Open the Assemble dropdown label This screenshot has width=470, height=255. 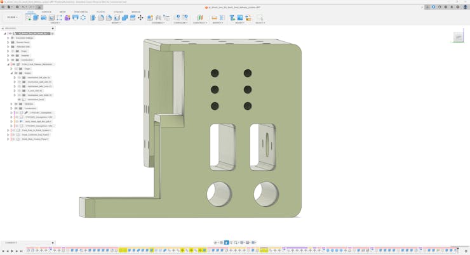(x=158, y=23)
